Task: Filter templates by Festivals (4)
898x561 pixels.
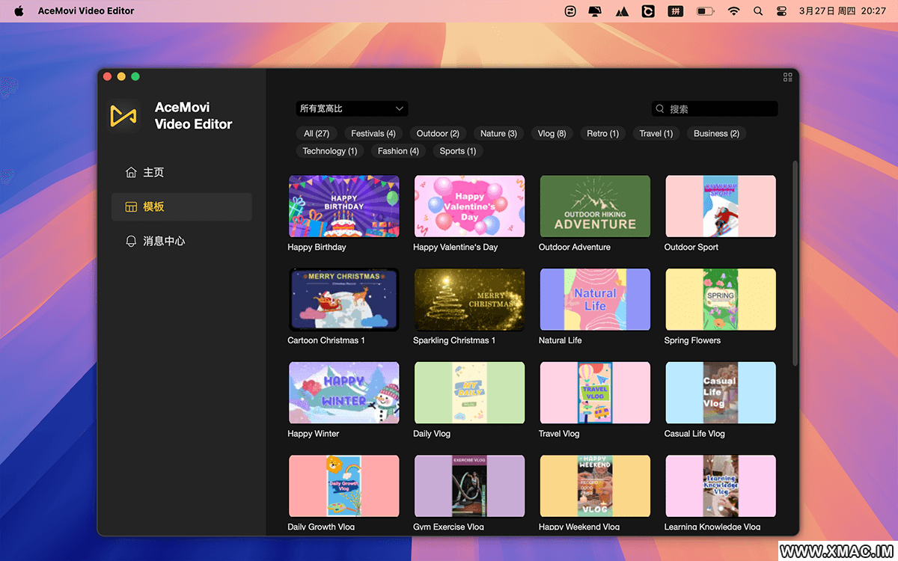Action: click(373, 134)
